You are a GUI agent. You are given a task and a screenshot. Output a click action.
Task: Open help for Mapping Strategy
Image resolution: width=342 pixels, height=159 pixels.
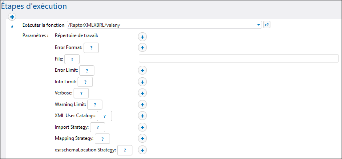tap(102, 139)
